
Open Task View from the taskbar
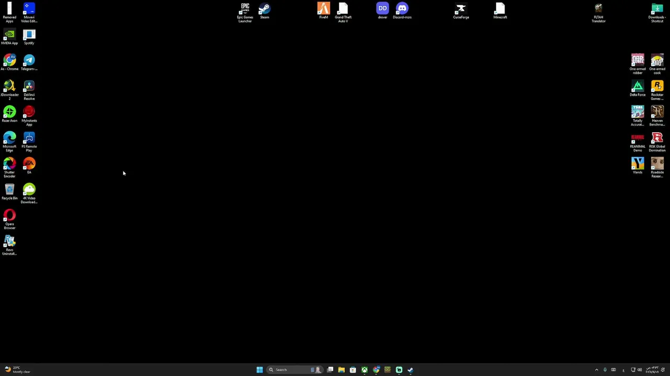[330, 370]
